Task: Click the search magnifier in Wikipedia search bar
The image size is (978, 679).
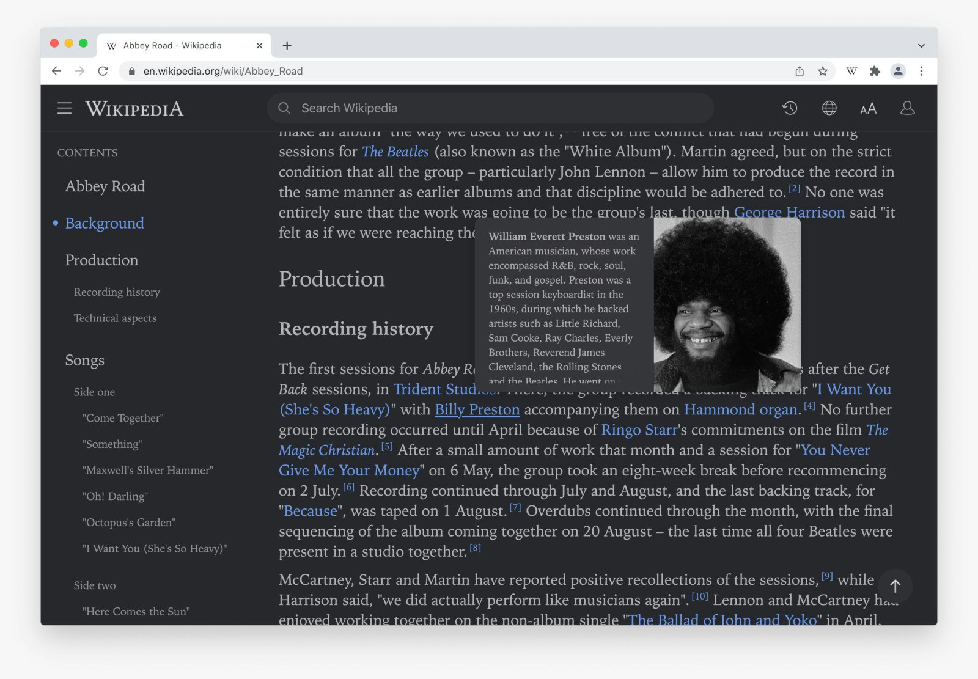Action: click(x=284, y=108)
